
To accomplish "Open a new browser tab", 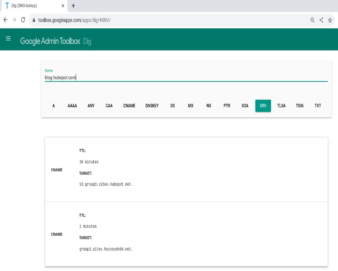I will 73,6.
